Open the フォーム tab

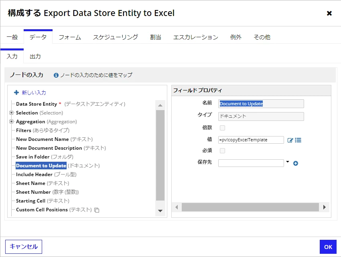point(70,37)
